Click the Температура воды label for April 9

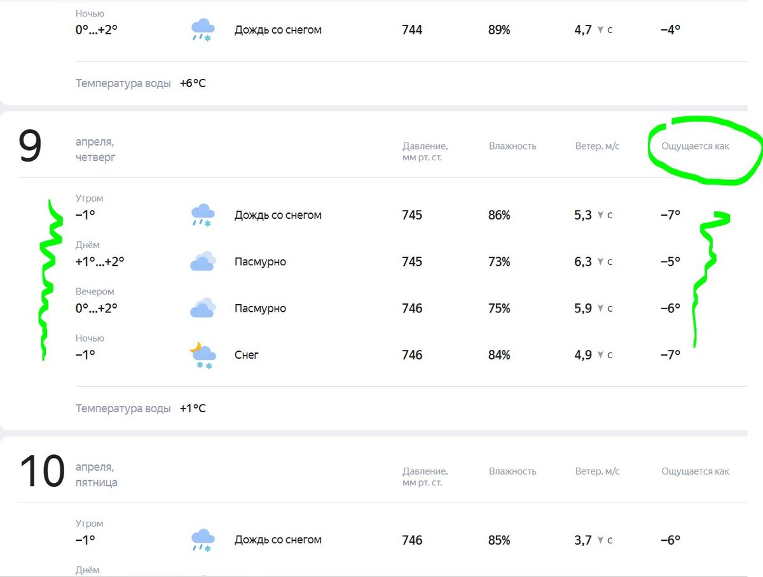[123, 408]
